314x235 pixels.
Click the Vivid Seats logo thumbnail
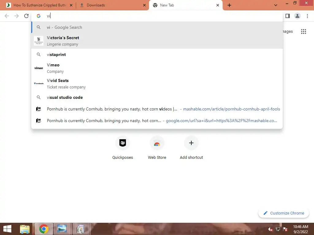(x=39, y=84)
